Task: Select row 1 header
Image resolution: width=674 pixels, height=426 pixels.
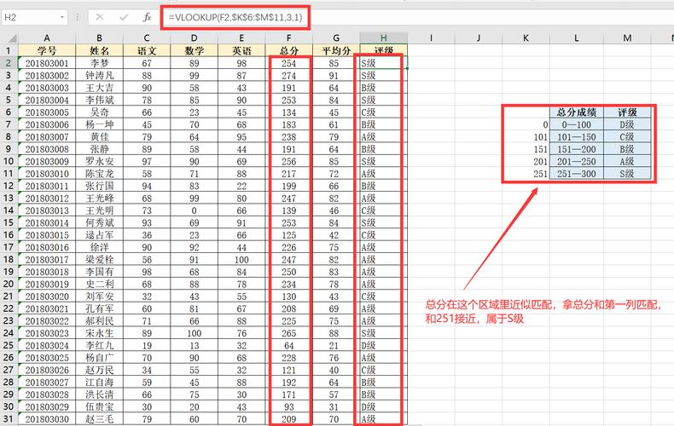Action: click(9, 50)
